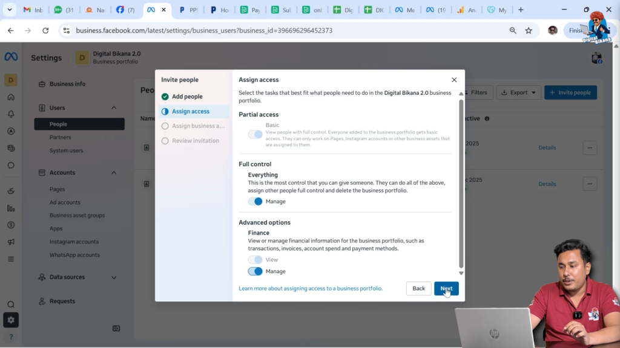The width and height of the screenshot is (620, 348).
Task: Open the Settings gear in left rail
Action: (11, 320)
